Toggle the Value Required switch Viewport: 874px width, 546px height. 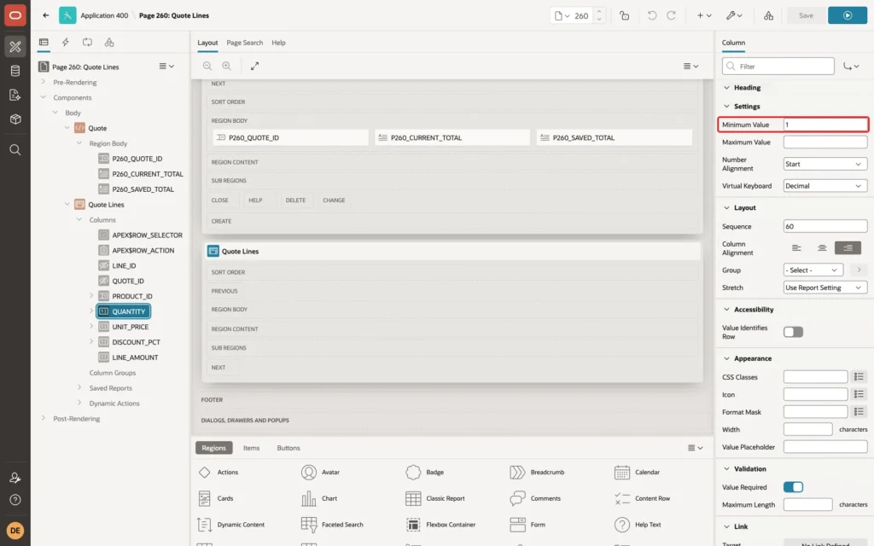coord(793,487)
